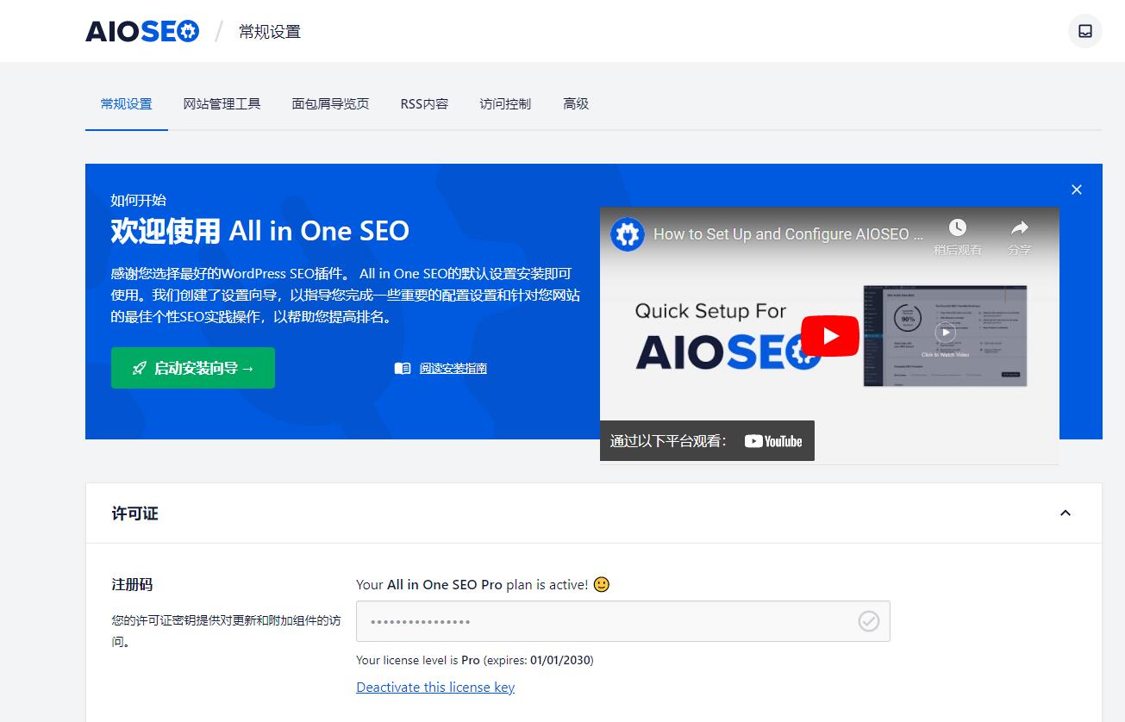The height and width of the screenshot is (722, 1125).
Task: Click the license expiry text 01/01/2030
Action: [x=560, y=661]
